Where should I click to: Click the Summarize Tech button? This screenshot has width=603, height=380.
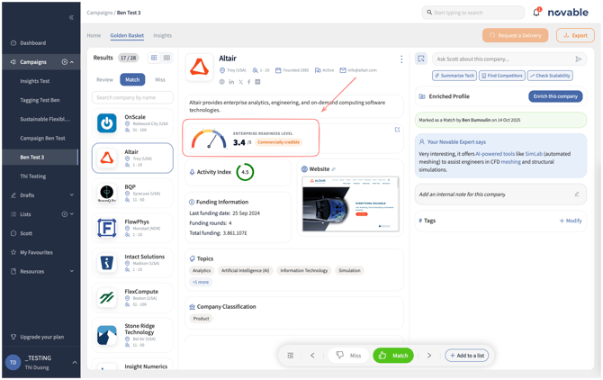tap(454, 76)
